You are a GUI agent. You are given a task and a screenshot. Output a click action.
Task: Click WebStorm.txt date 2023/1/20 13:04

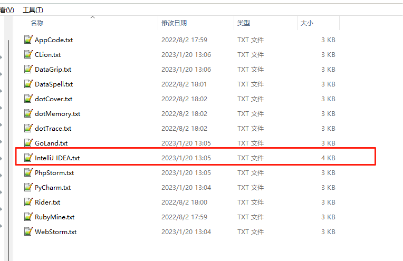(186, 232)
